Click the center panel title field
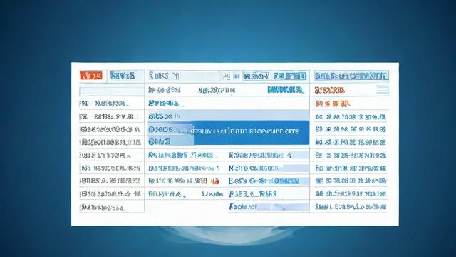The image size is (456, 257). point(183,76)
